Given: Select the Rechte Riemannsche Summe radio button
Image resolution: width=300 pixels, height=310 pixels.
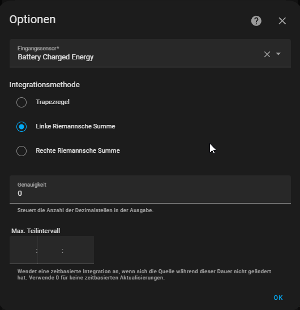Looking at the screenshot, I should click(x=22, y=151).
